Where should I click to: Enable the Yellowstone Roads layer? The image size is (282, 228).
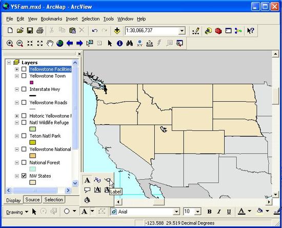tap(24, 102)
